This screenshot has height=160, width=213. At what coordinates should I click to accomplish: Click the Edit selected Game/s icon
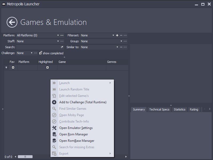point(54,96)
